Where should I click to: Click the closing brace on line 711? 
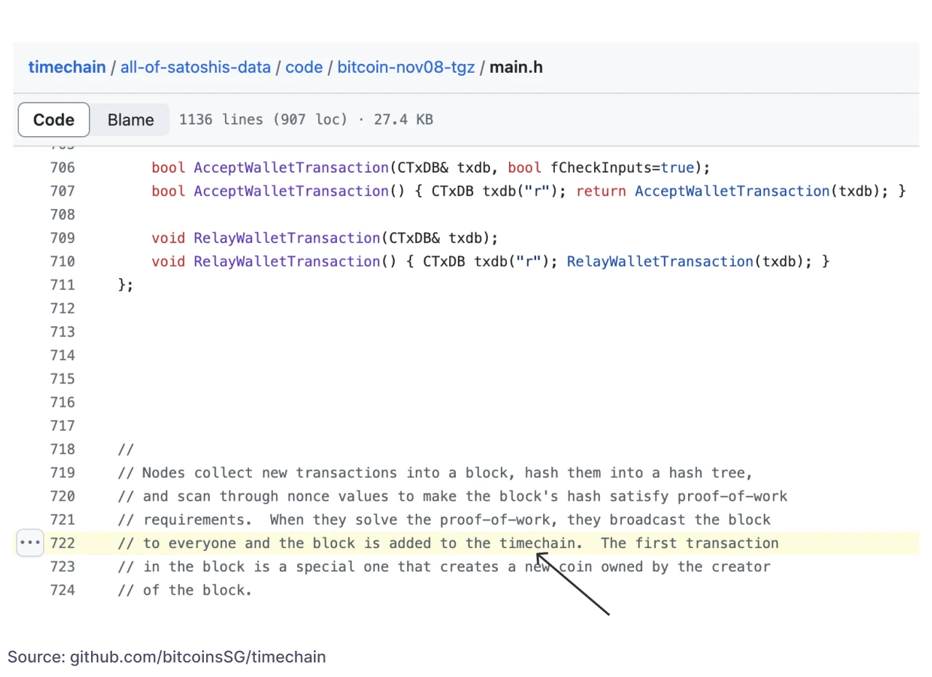126,285
